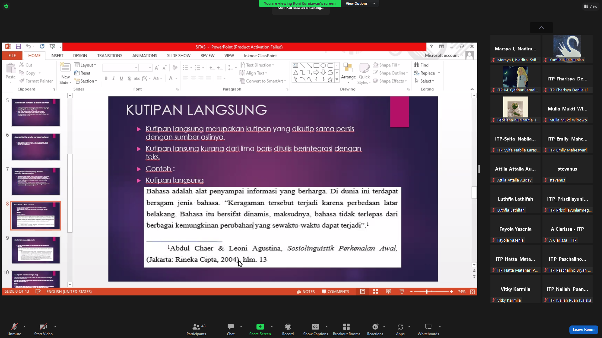This screenshot has width=602, height=338.
Task: Click Start From Beginning quick access icon
Action: tap(52, 47)
